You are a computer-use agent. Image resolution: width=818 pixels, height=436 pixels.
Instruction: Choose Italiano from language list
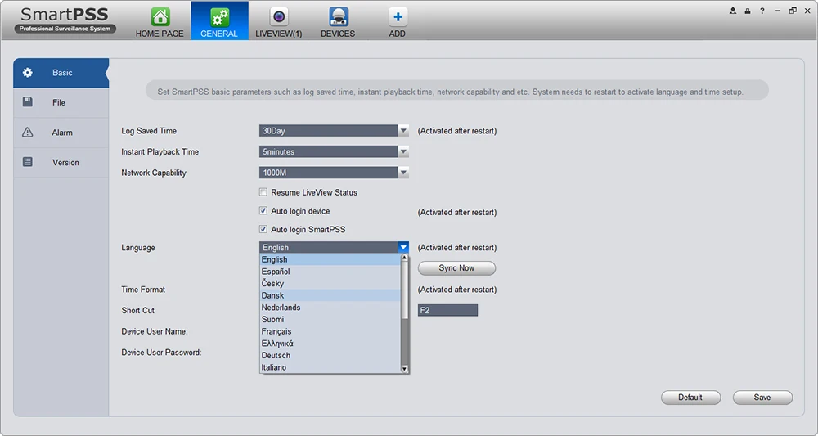click(x=330, y=367)
